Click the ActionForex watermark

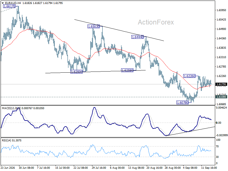(x=156, y=22)
